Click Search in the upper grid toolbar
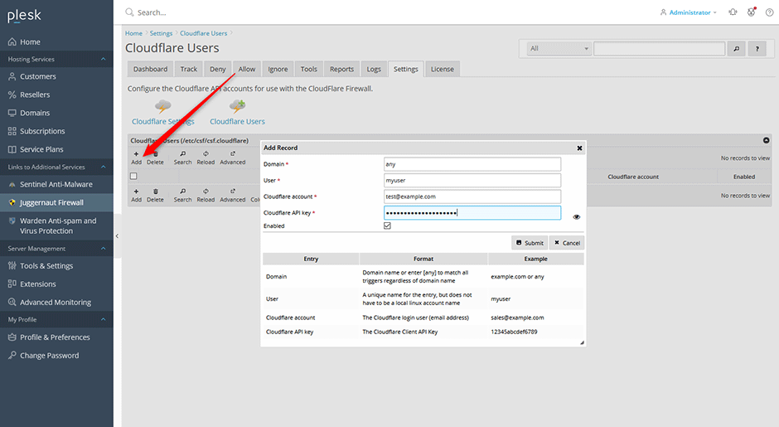Viewport: 779px width, 427px height. pos(183,158)
